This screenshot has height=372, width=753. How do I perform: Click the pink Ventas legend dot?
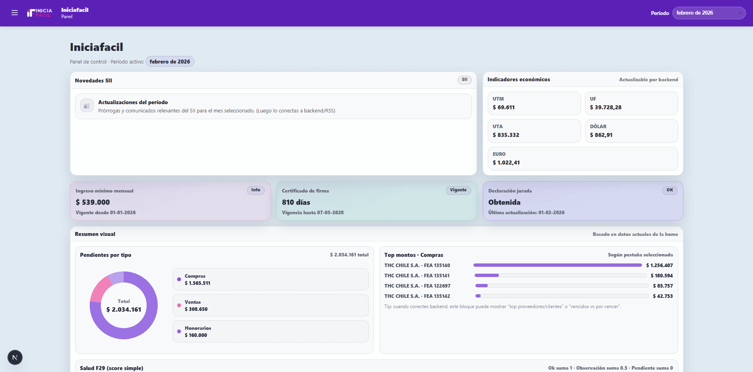(179, 305)
